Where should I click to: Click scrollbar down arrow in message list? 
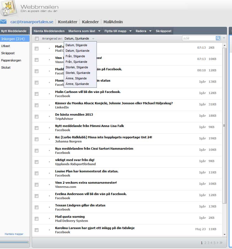224,234
